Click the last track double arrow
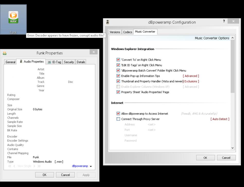Image resolution: width=244 pixels, height=187 pixels. point(39,166)
